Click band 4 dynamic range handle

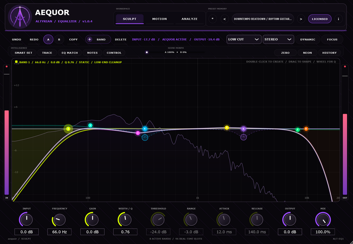coord(145,138)
